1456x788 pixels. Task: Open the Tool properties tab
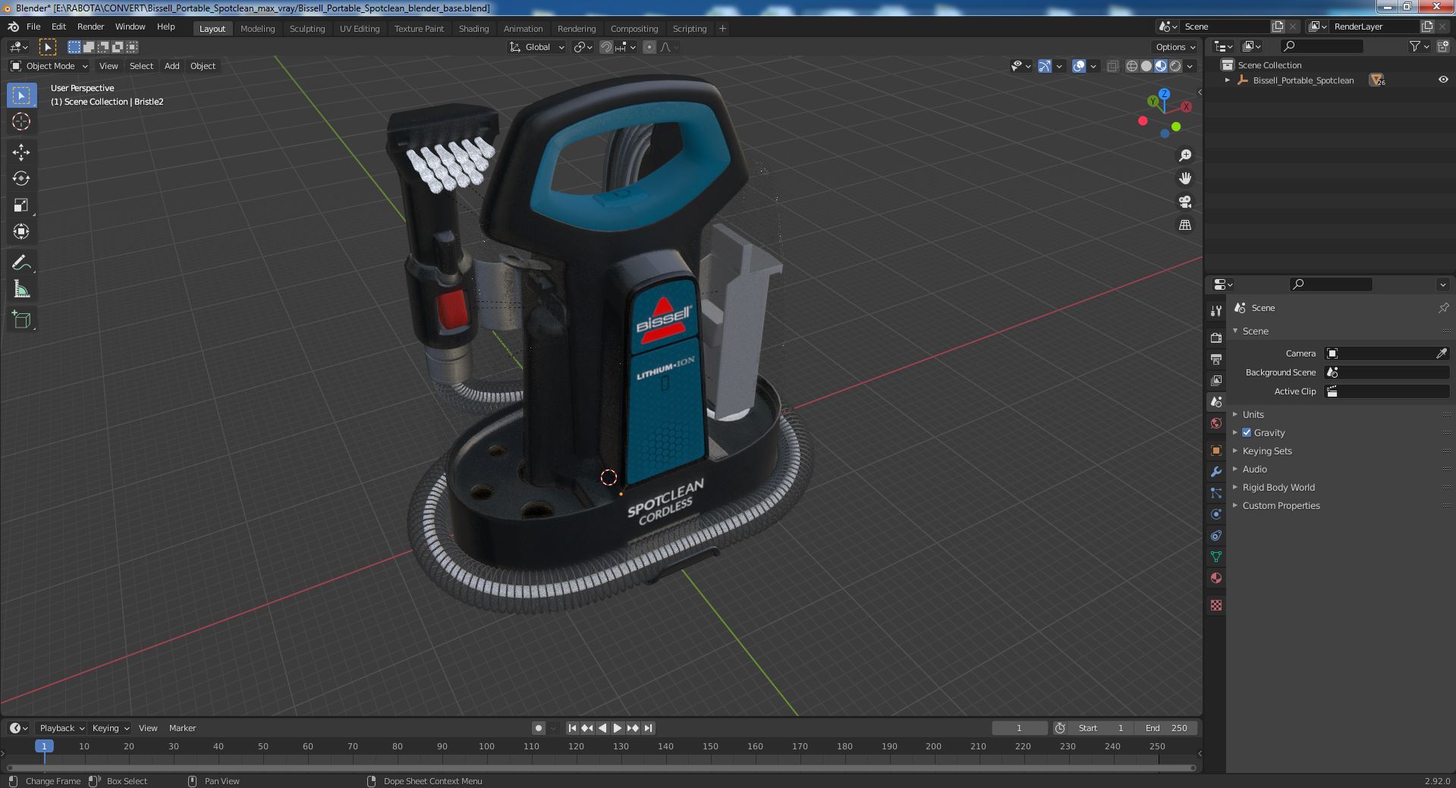pyautogui.click(x=1216, y=311)
